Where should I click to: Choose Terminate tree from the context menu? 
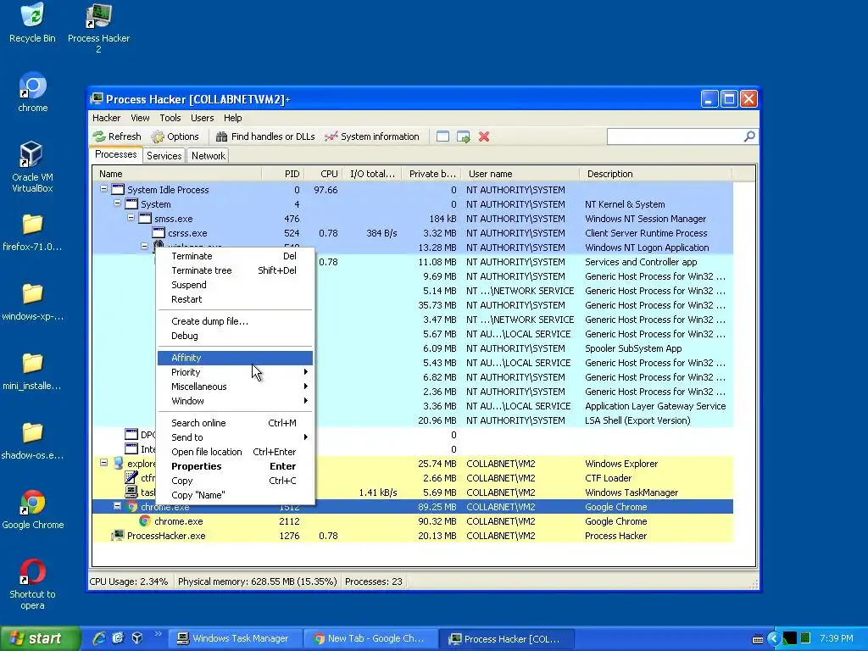click(x=235, y=270)
